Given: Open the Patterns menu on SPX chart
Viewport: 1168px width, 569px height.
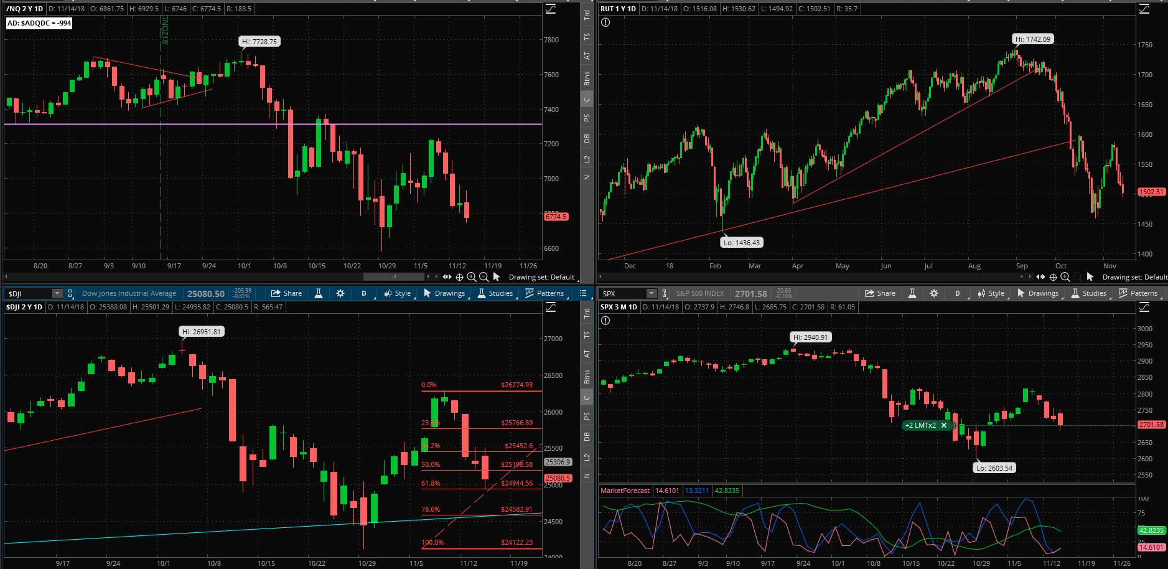Looking at the screenshot, I should tap(1138, 293).
